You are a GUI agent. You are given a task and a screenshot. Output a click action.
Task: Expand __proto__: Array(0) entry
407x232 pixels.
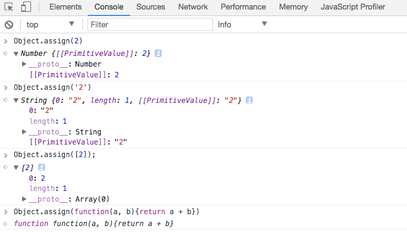tap(24, 199)
